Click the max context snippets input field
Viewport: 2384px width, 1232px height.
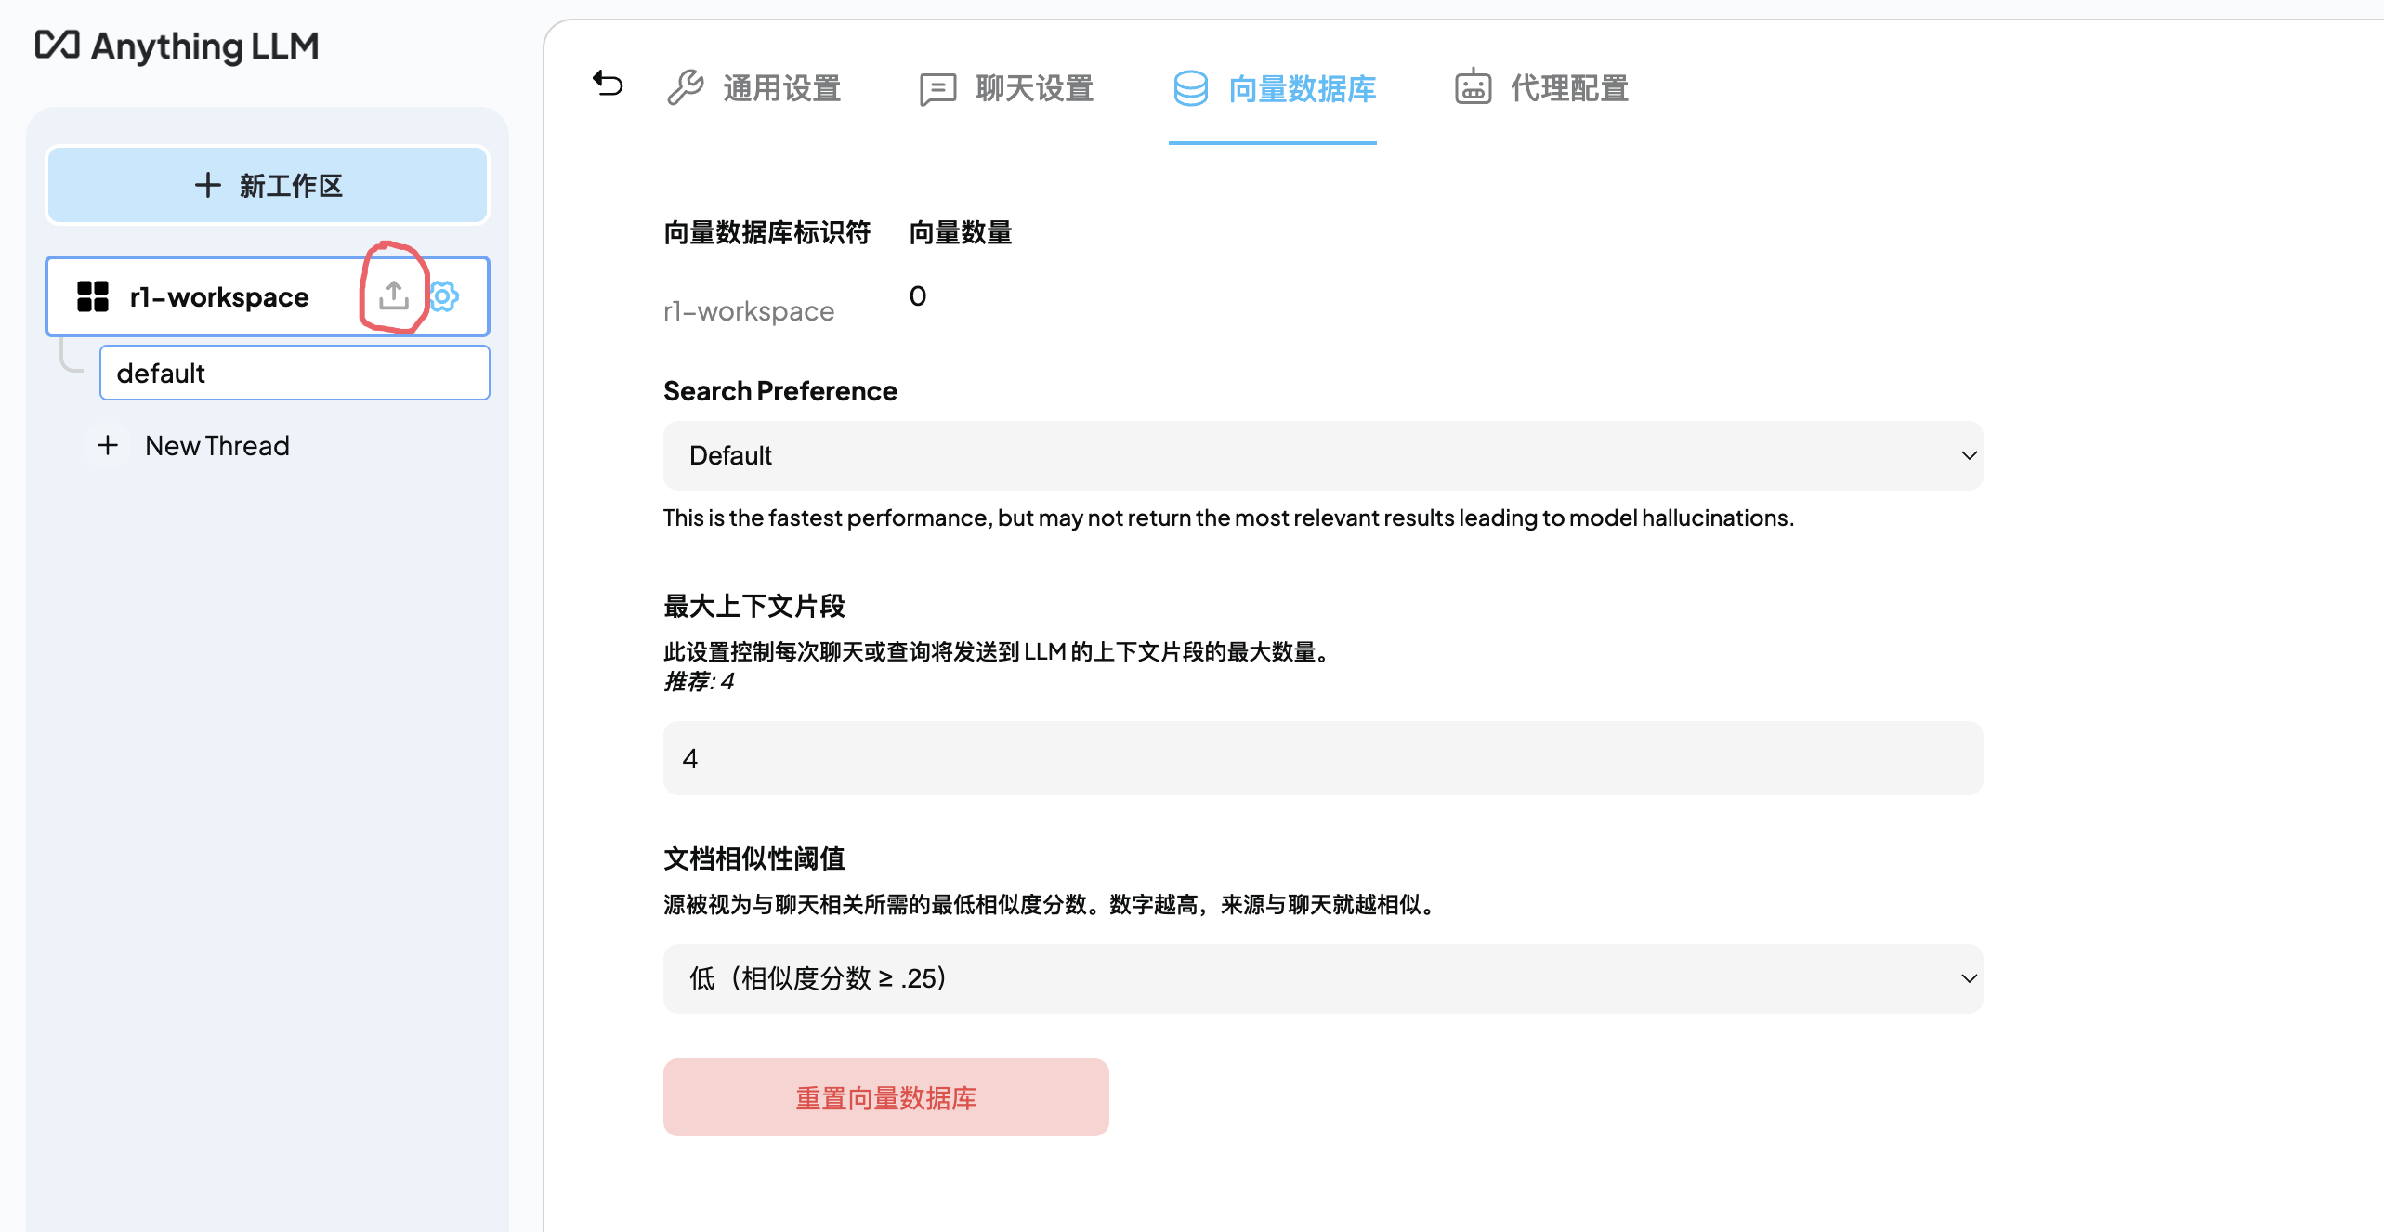[x=1322, y=758]
